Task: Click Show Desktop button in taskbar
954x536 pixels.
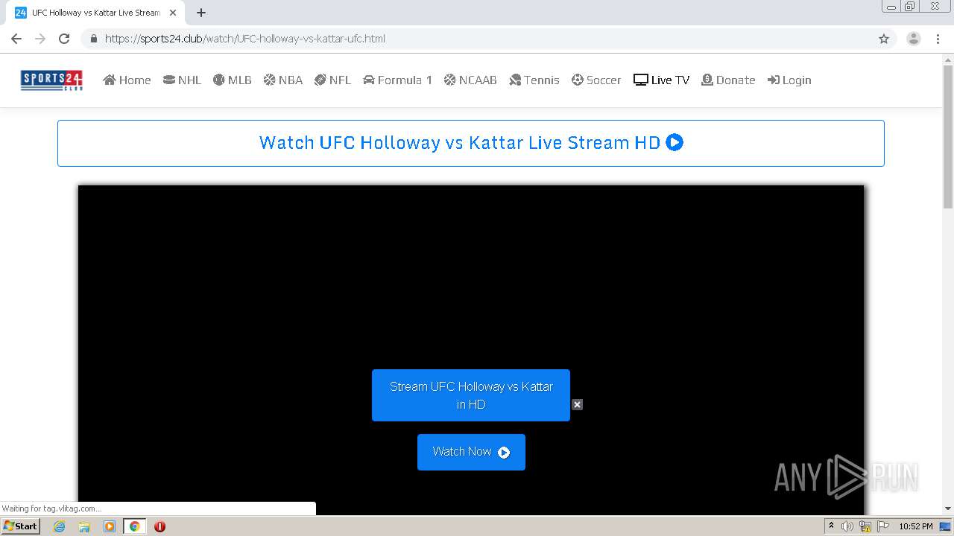Action: point(947,526)
